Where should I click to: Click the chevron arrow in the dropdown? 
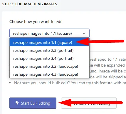pyautogui.click(x=84, y=34)
